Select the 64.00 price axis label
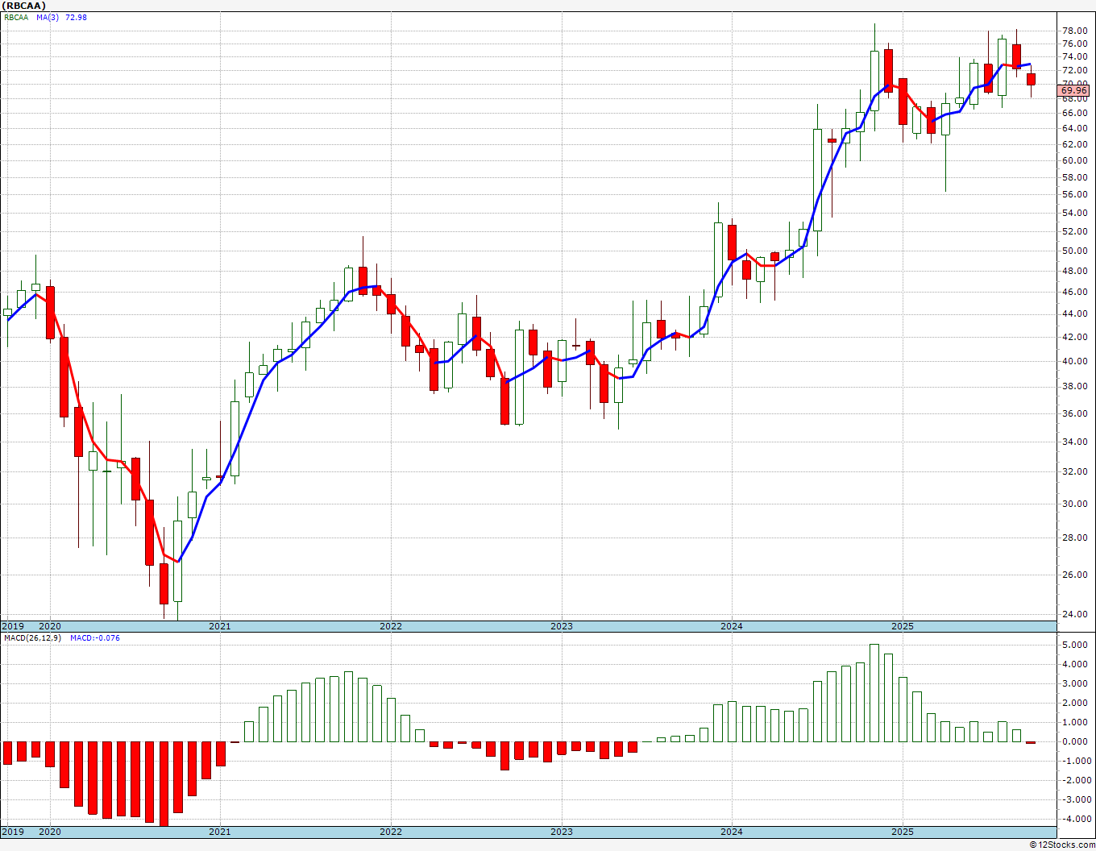The height and width of the screenshot is (851, 1096). tap(1075, 128)
